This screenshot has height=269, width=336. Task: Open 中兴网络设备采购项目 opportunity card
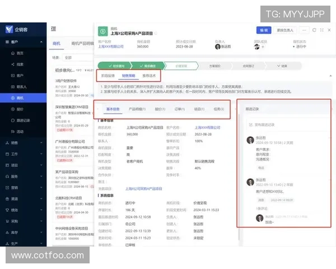(73, 233)
